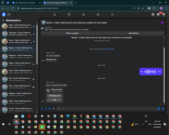The width and height of the screenshot is (169, 135).
Task: Click the chat message pane scrollbar
Action: point(164,75)
